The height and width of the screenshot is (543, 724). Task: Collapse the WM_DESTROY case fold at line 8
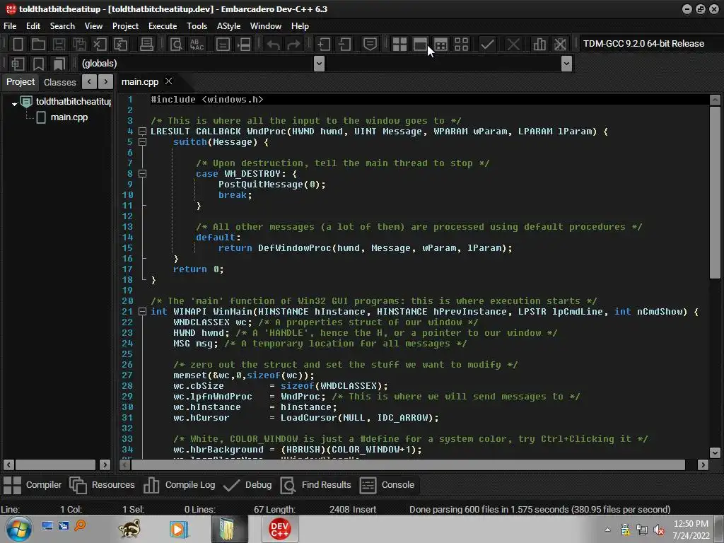click(143, 174)
